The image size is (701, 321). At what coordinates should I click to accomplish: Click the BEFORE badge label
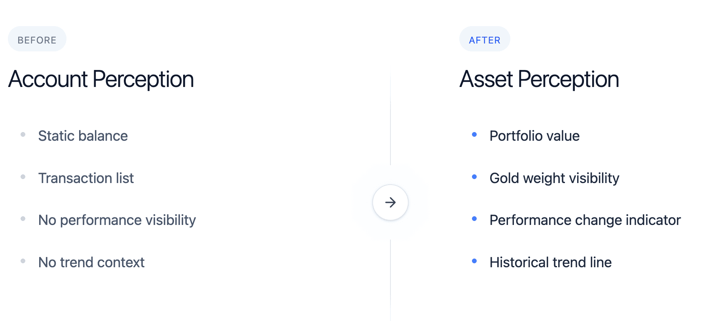coord(37,40)
